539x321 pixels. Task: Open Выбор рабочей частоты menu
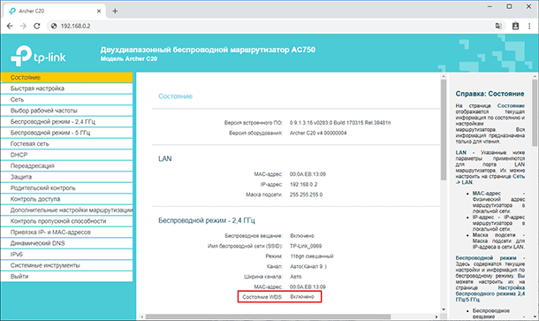click(66, 111)
